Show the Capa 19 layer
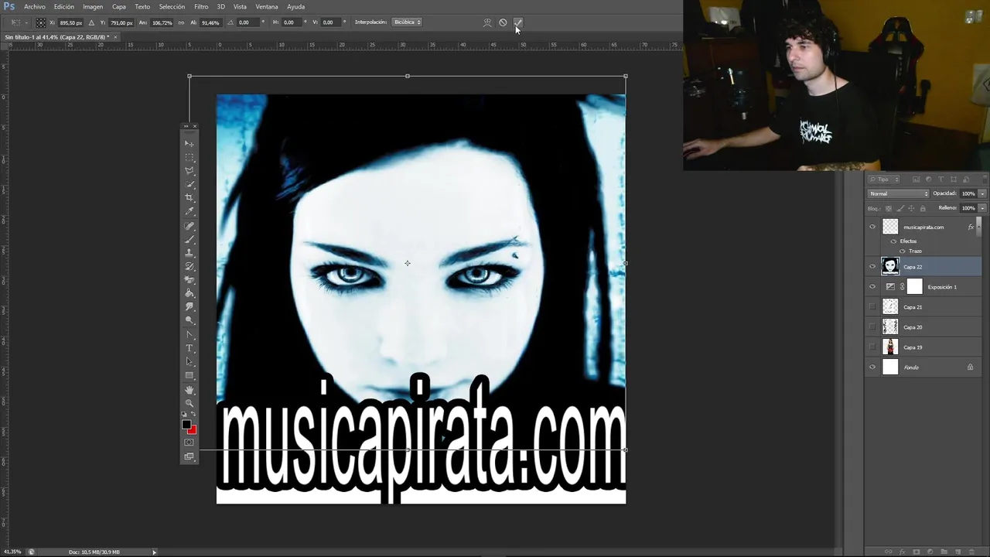The height and width of the screenshot is (557, 990). (x=872, y=347)
